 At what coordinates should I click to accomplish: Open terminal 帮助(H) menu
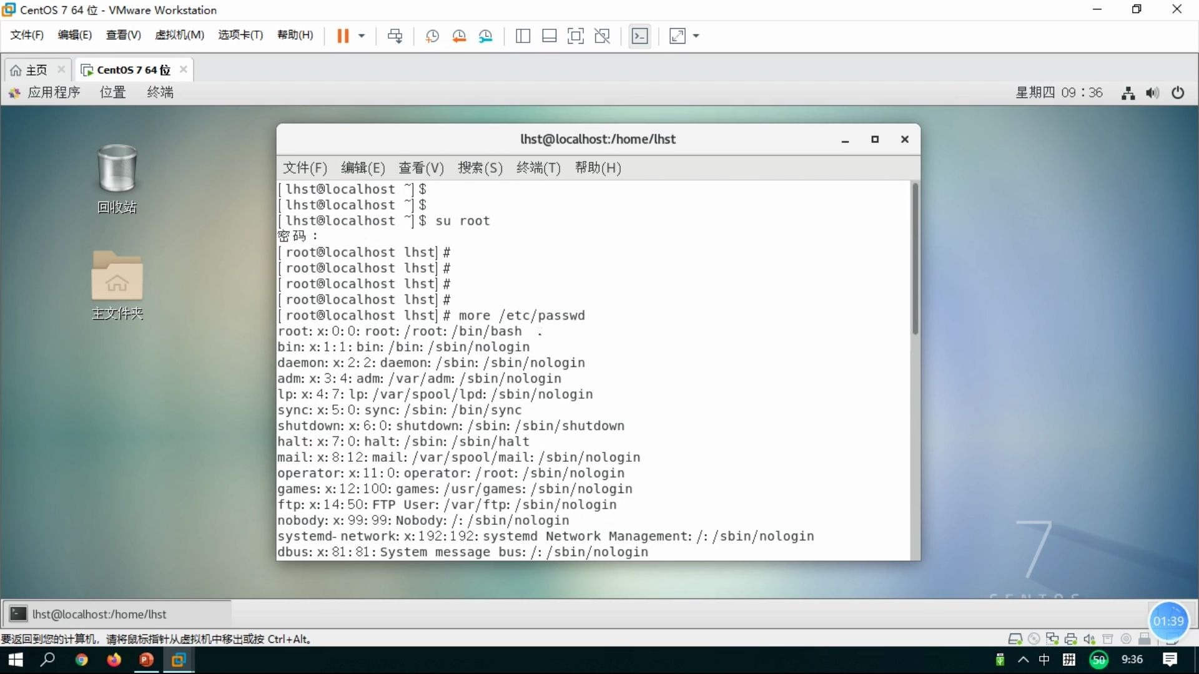point(598,168)
